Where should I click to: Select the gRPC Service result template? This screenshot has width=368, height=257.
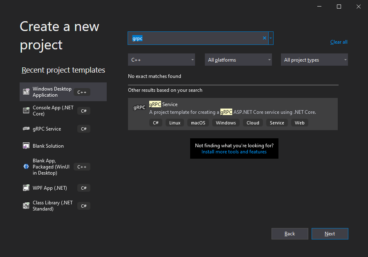point(233,114)
